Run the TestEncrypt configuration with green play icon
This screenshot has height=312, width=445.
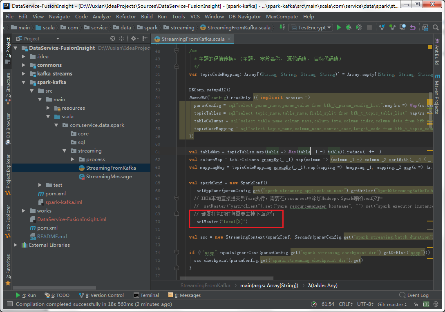coord(339,27)
